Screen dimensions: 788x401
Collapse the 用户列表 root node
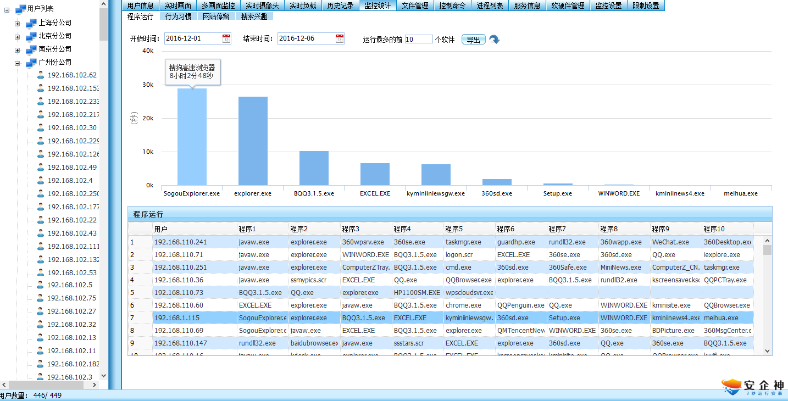[x=7, y=9]
